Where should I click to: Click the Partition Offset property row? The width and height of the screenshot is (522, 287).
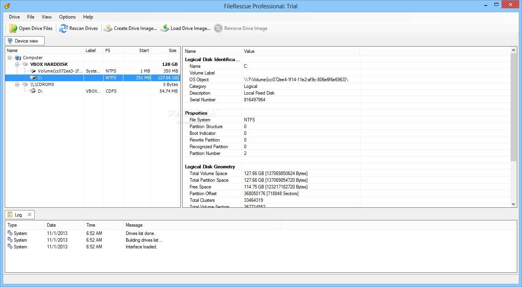pyautogui.click(x=347, y=194)
